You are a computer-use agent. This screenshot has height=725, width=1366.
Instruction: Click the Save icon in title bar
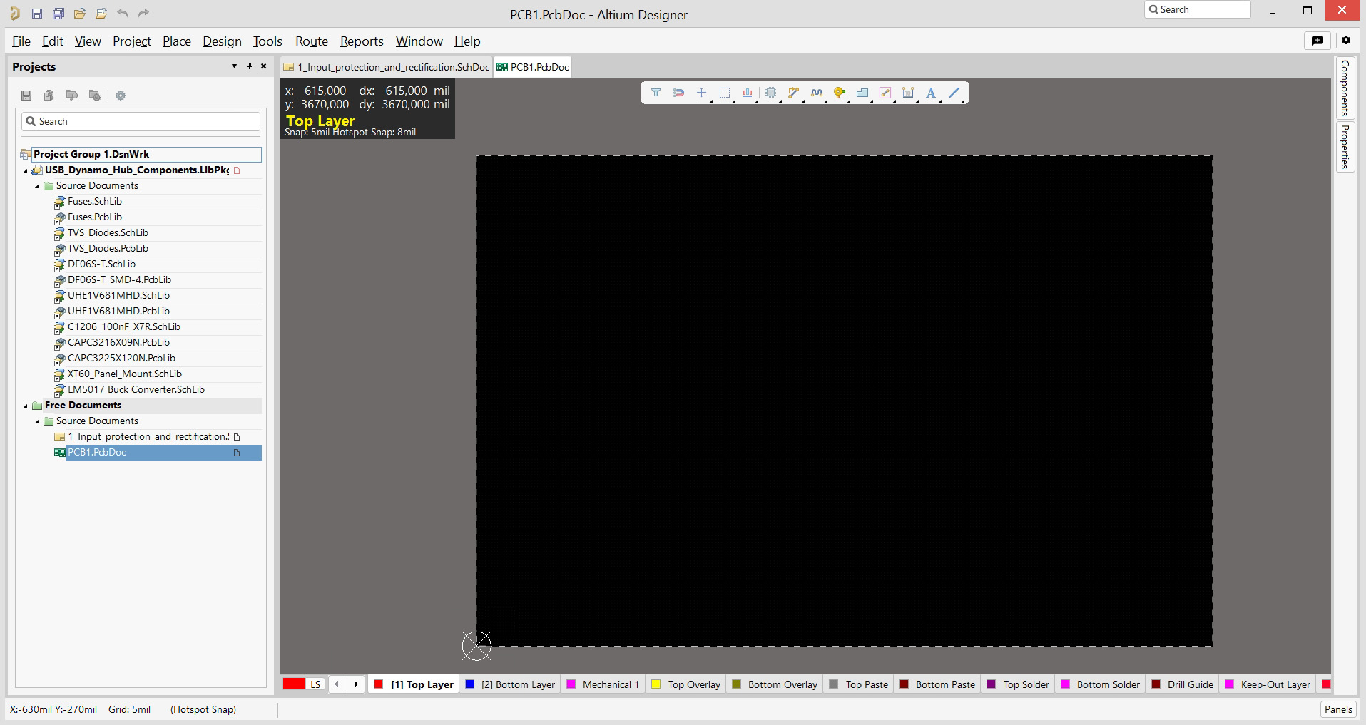[x=37, y=14]
